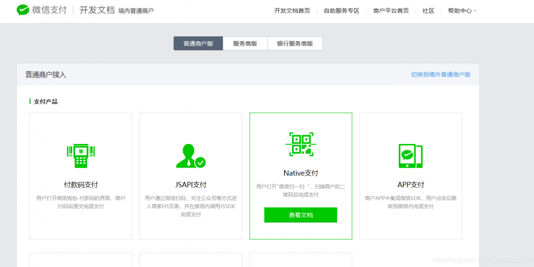Viewport: 534px width, 267px height.
Task: Click the green 查看文档 button
Action: [300, 215]
